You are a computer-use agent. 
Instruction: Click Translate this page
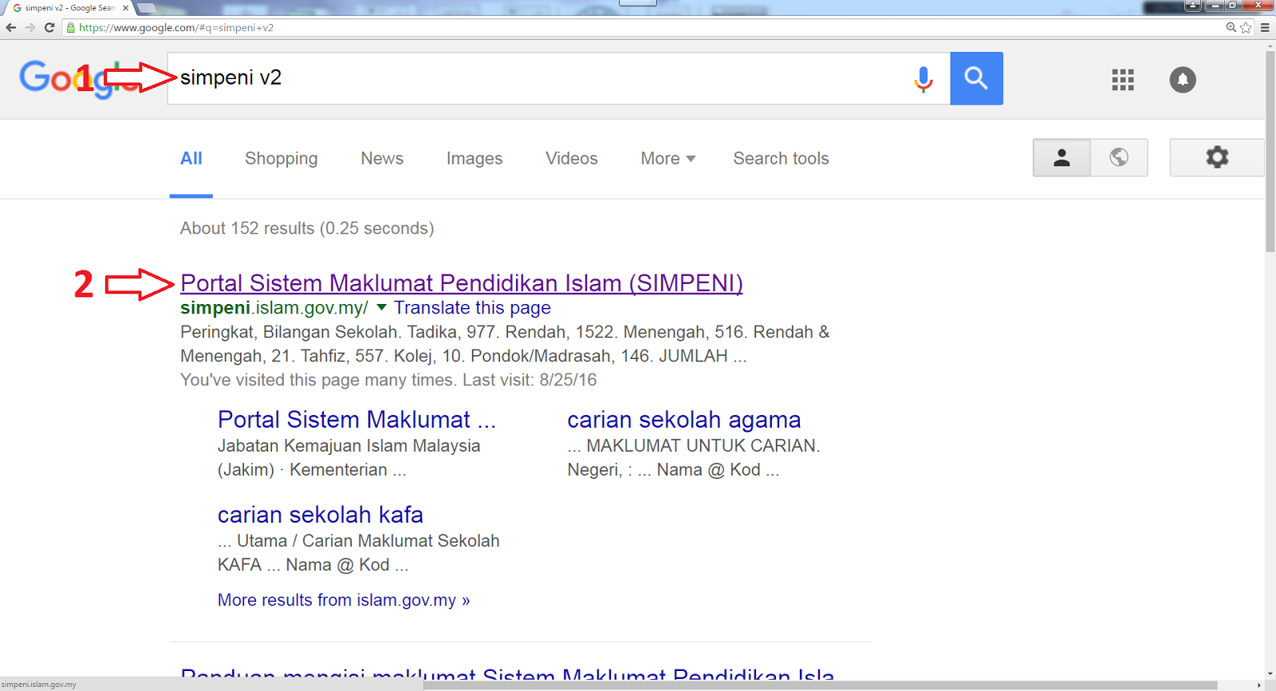[472, 307]
